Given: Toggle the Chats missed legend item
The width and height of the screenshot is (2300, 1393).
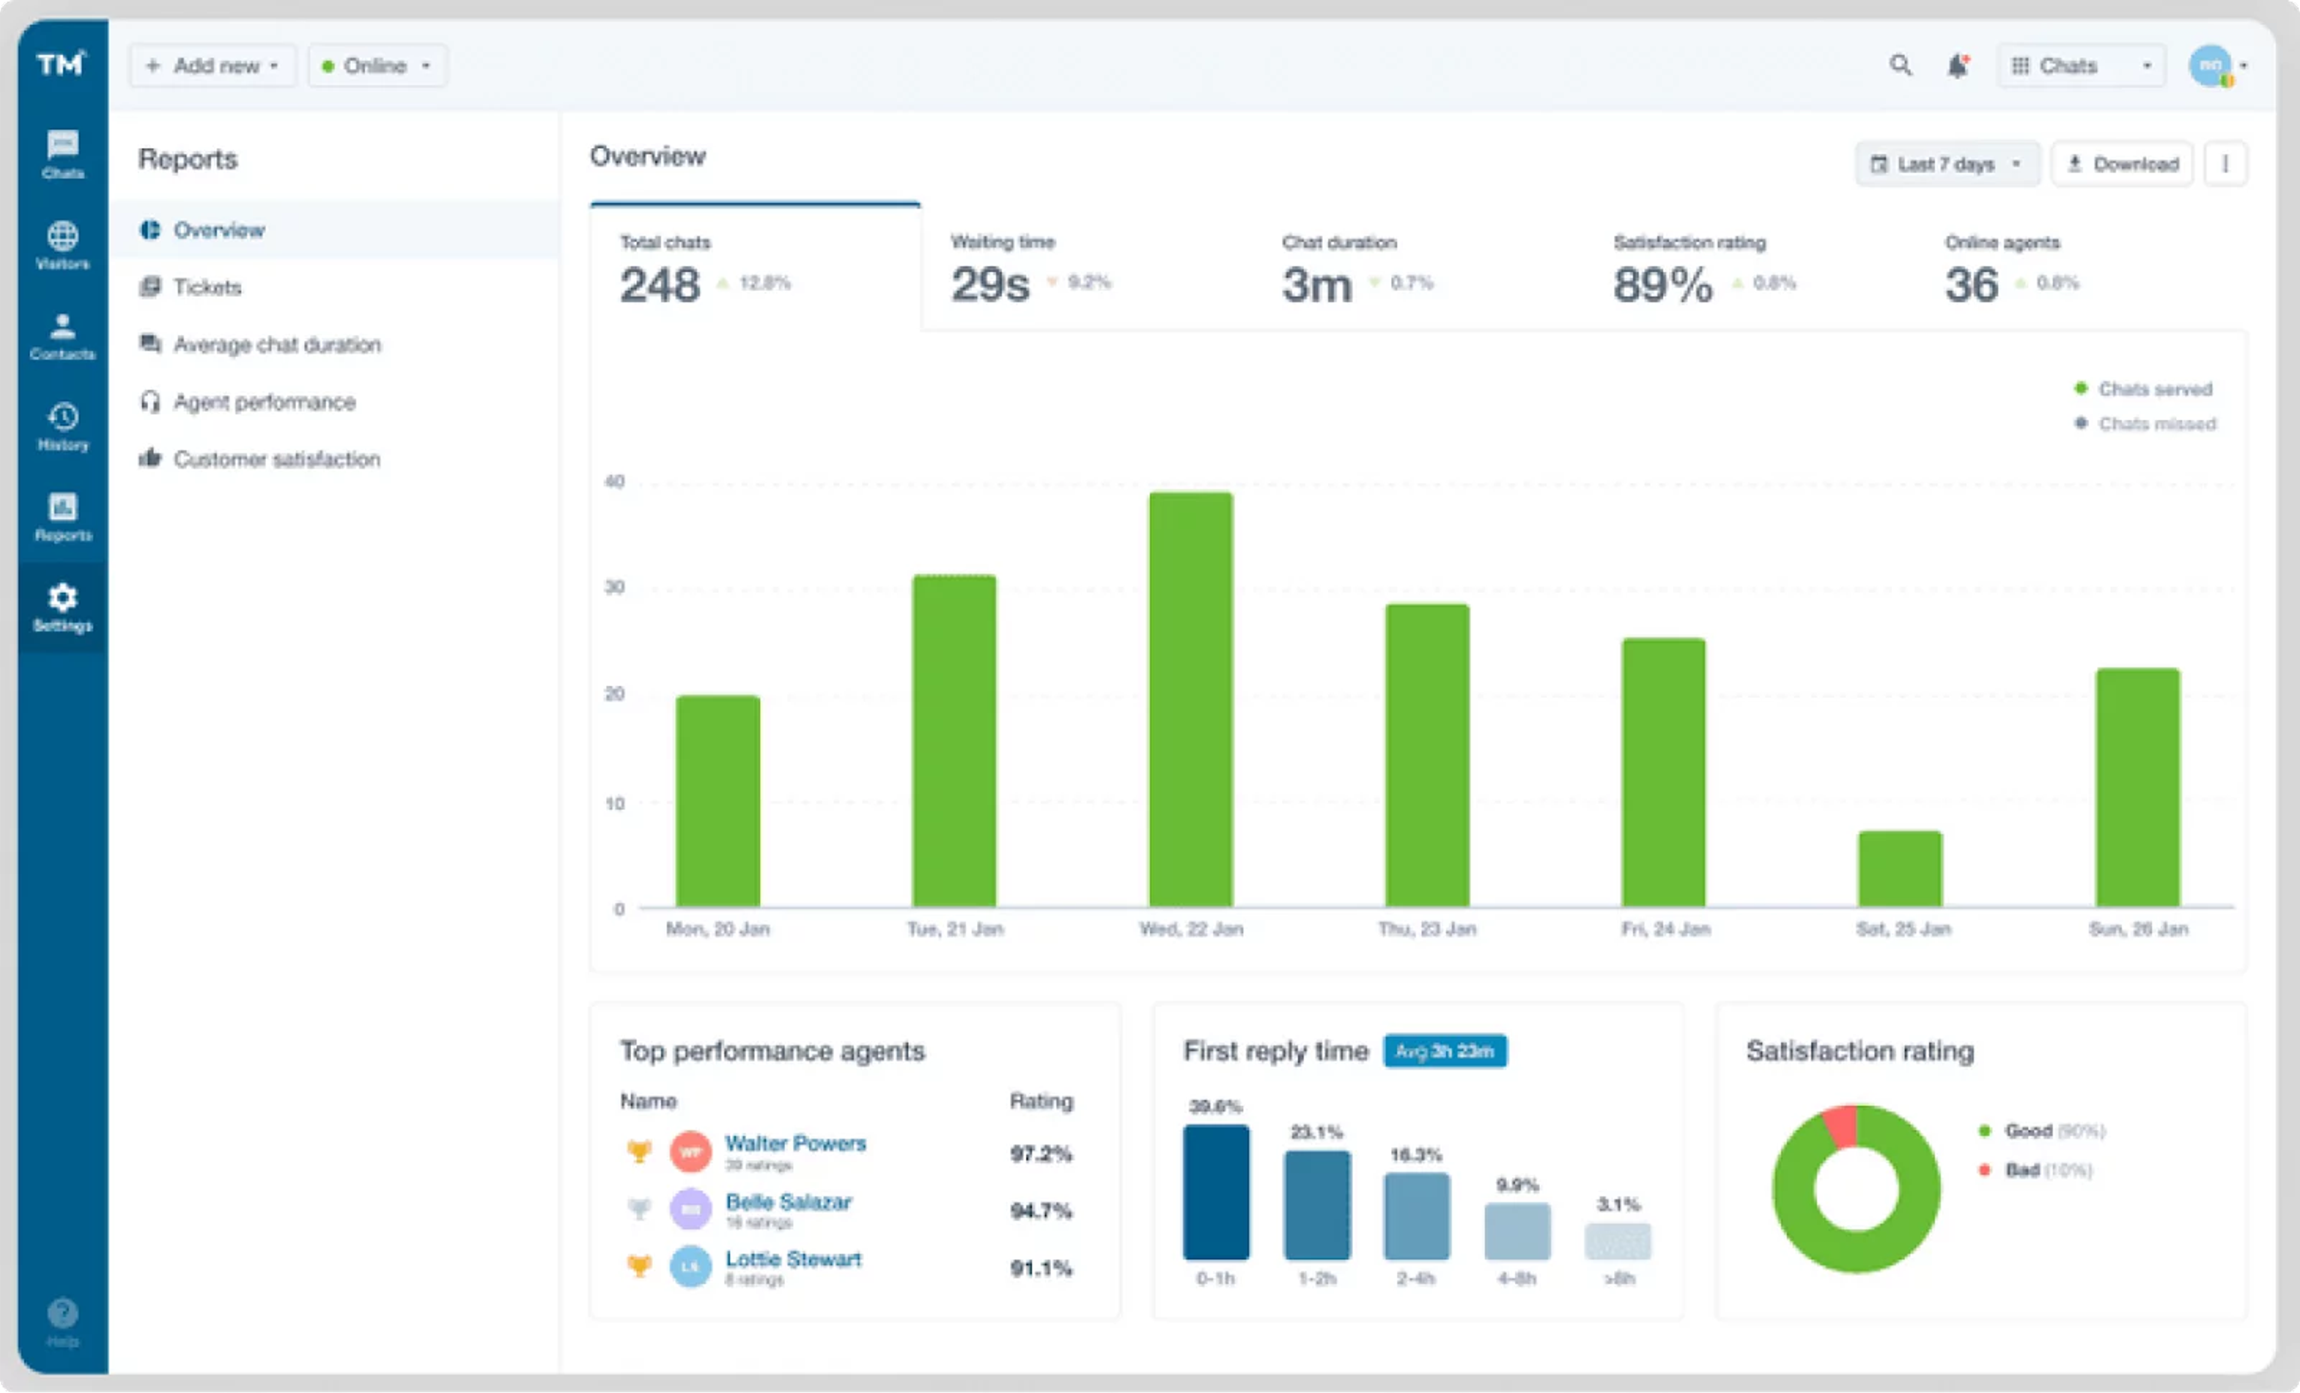Looking at the screenshot, I should [2145, 423].
